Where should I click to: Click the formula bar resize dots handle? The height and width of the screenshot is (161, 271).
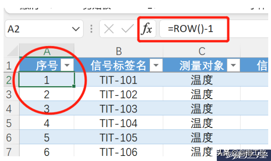pyautogui.click(x=91, y=29)
